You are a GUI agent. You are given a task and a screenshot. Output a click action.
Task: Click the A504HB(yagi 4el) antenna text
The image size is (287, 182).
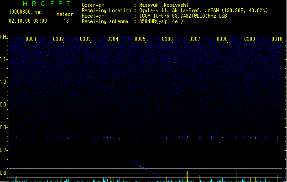click(x=161, y=21)
